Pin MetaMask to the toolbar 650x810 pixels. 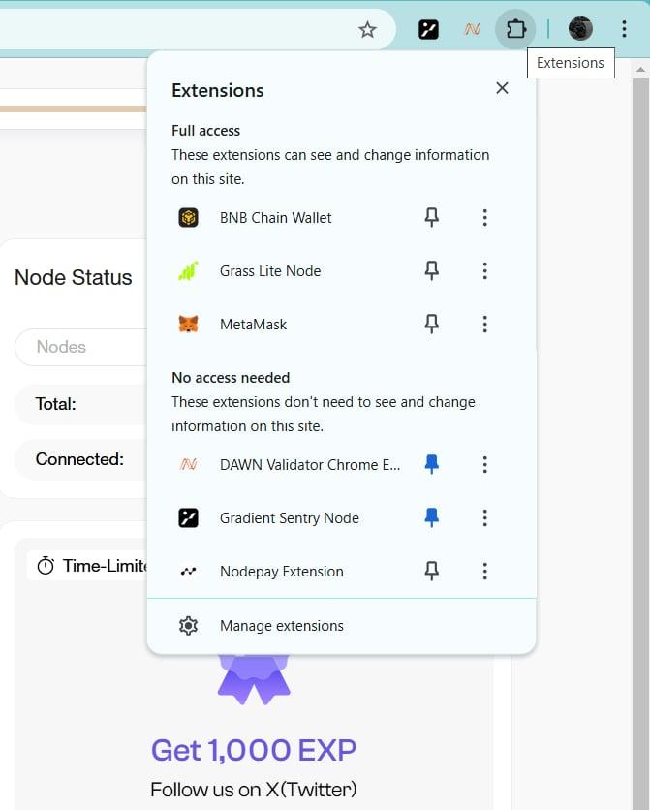click(432, 325)
